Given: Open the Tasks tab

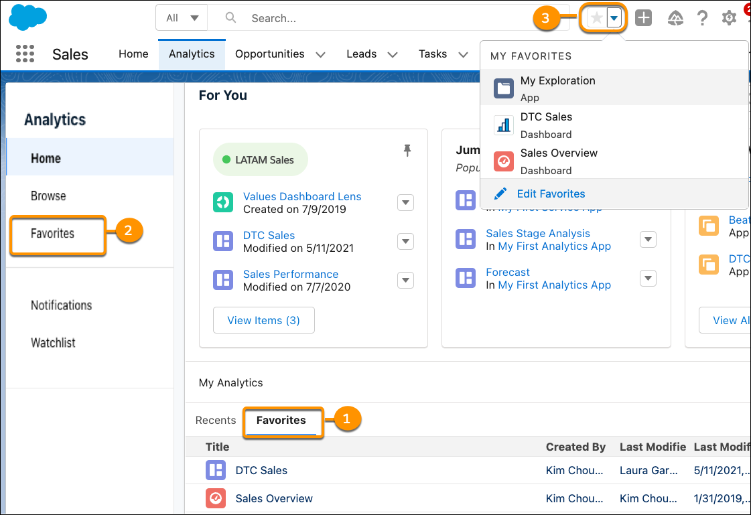Looking at the screenshot, I should (433, 54).
